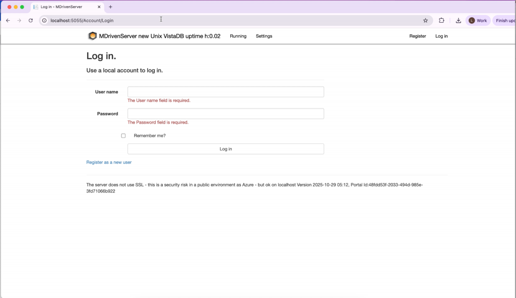Open the browser downloads icon

(458, 21)
